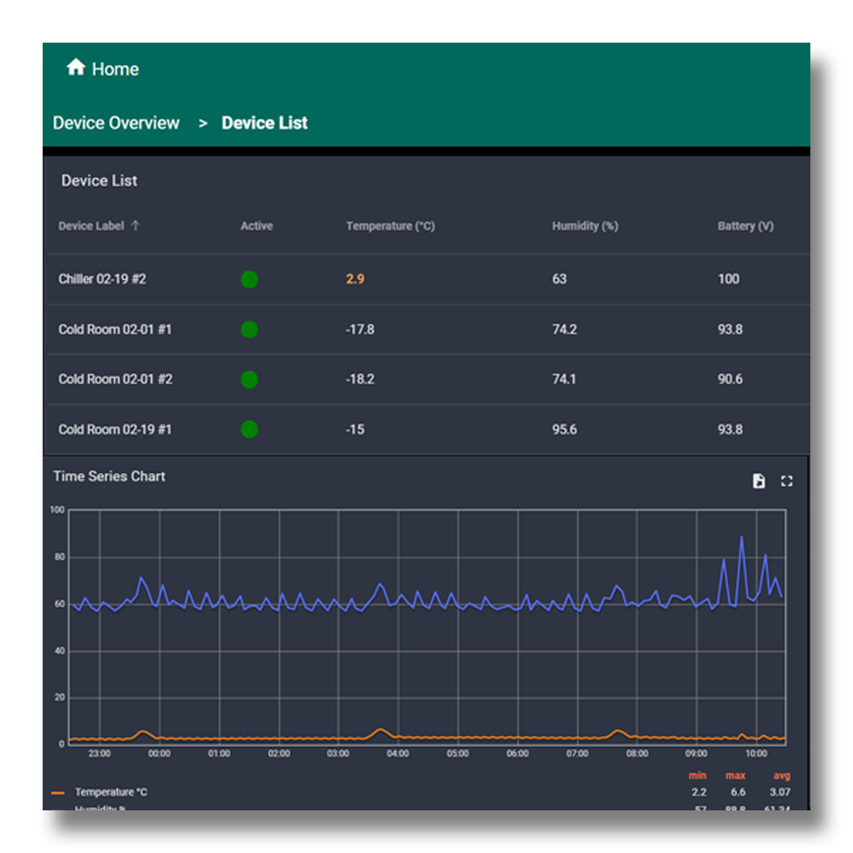This screenshot has width=853, height=853.
Task: Click the 23:00 time axis label
Action: click(100, 753)
